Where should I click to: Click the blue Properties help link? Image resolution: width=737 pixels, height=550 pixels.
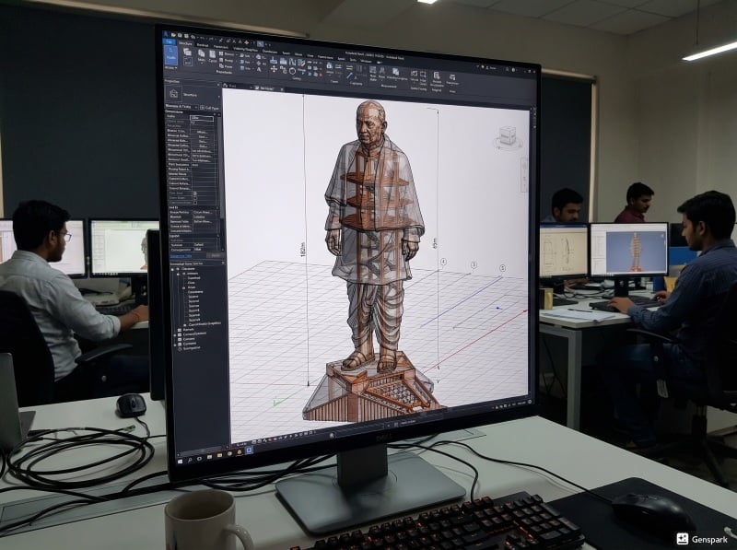pos(181,256)
